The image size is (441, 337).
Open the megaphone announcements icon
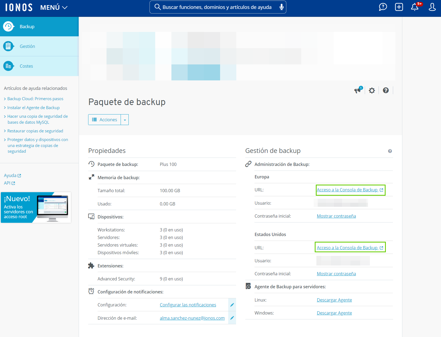point(358,90)
